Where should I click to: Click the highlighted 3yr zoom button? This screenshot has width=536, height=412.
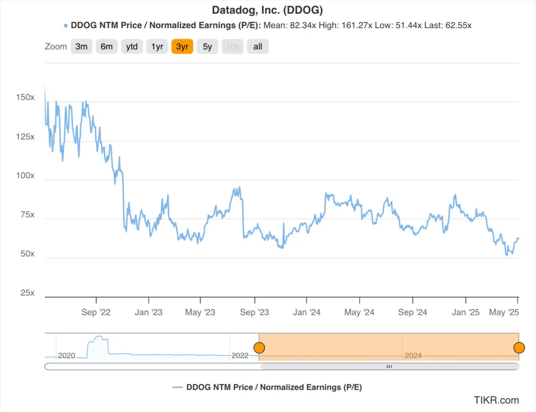[x=182, y=47]
